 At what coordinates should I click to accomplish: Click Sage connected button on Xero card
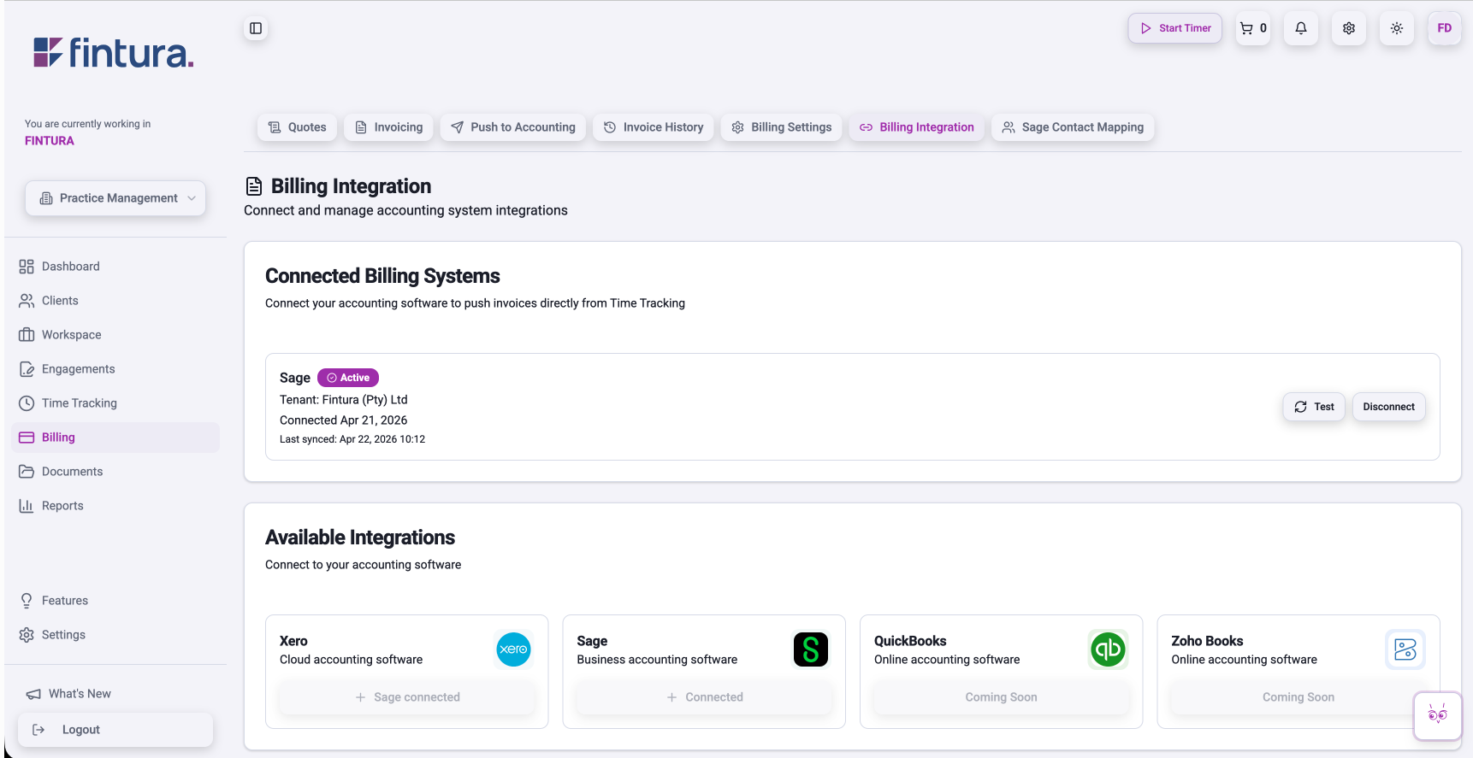(407, 697)
